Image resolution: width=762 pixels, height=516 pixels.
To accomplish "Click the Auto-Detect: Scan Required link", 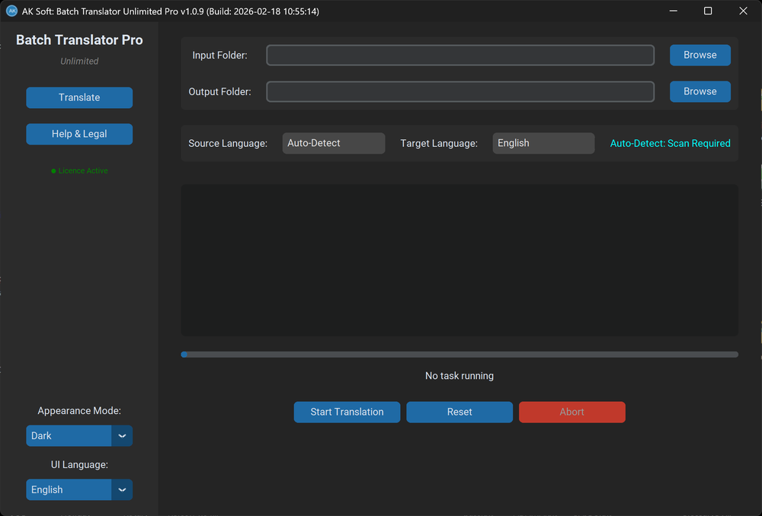I will pyautogui.click(x=670, y=143).
